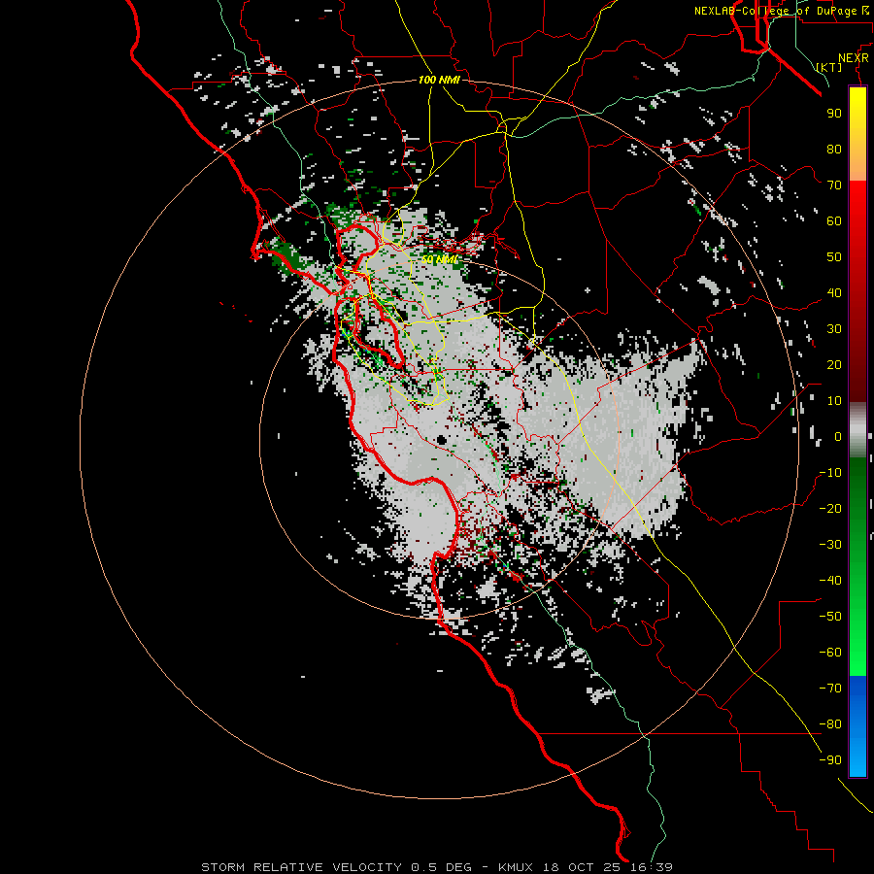Select the -60 value on the velocity scale
The image size is (874, 874).
[830, 653]
